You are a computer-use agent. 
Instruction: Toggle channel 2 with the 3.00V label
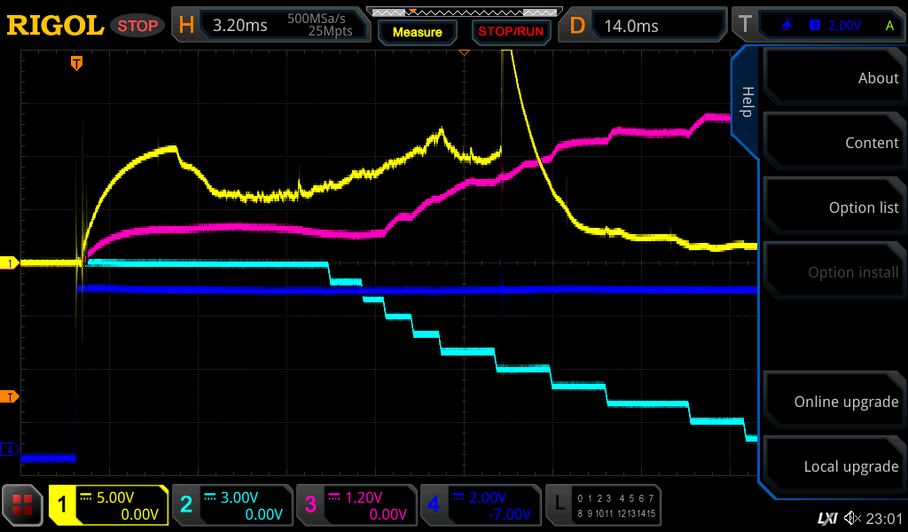coord(231,505)
